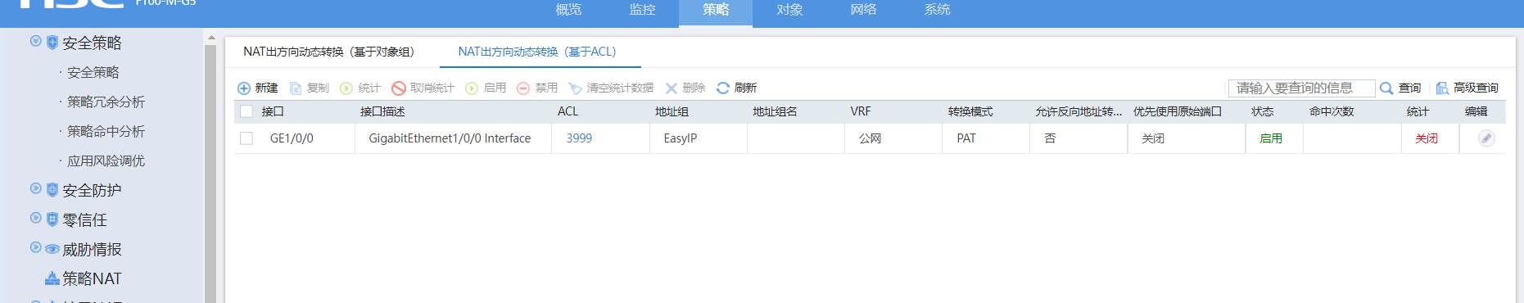
Task: Select 应用风险调优 in sidebar
Action: pos(106,161)
